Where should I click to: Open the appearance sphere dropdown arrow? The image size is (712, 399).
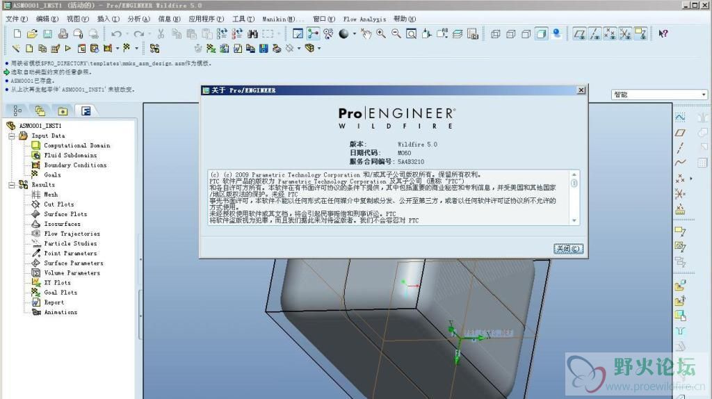[354, 34]
